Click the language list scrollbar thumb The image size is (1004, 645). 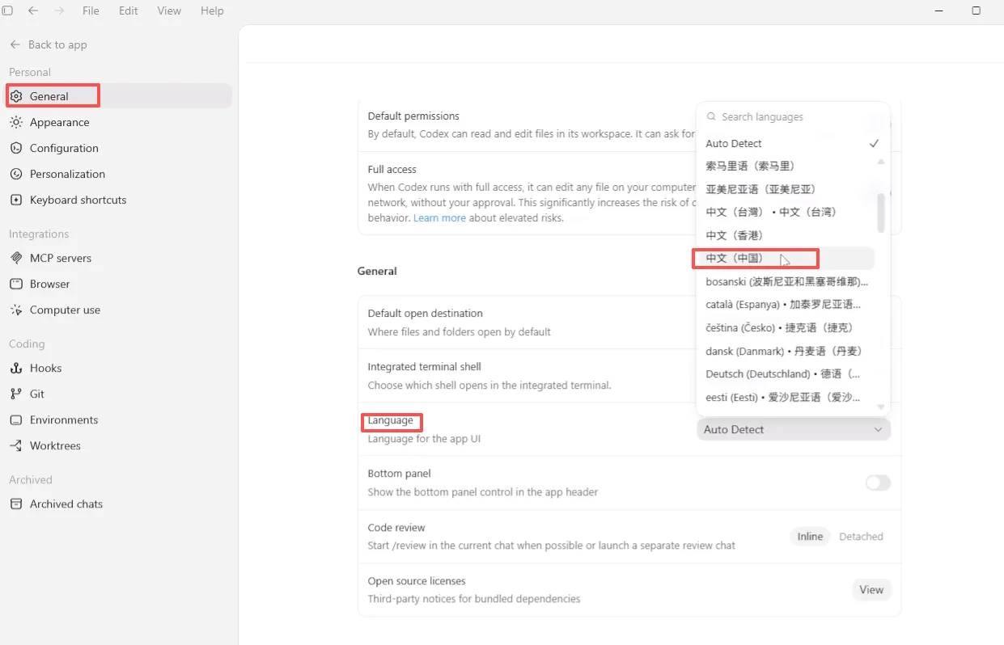click(x=881, y=212)
